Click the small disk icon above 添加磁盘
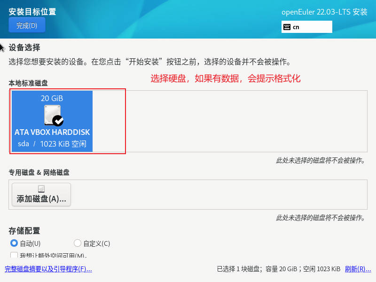The height and width of the screenshot is (282, 376). [x=41, y=189]
